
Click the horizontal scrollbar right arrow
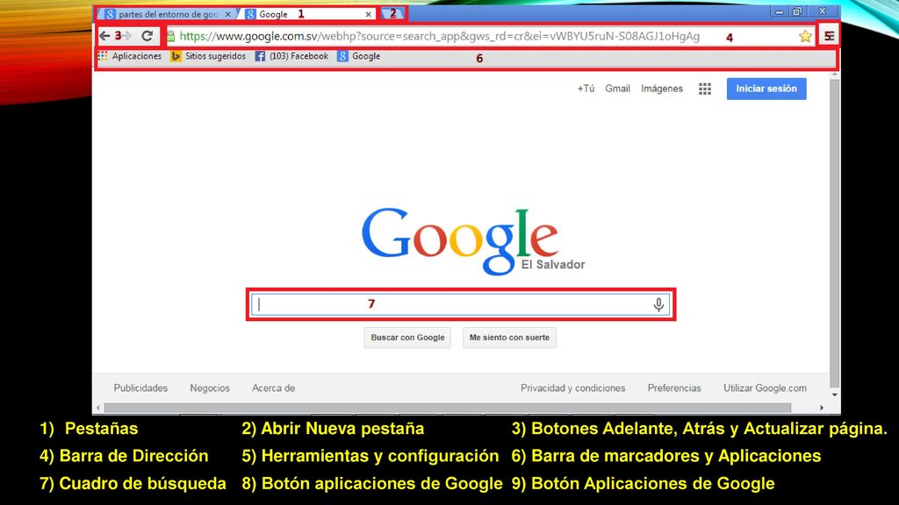pos(822,408)
